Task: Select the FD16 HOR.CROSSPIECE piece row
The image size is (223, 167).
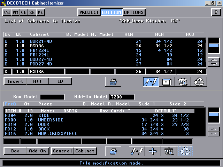Action: click(x=105, y=134)
